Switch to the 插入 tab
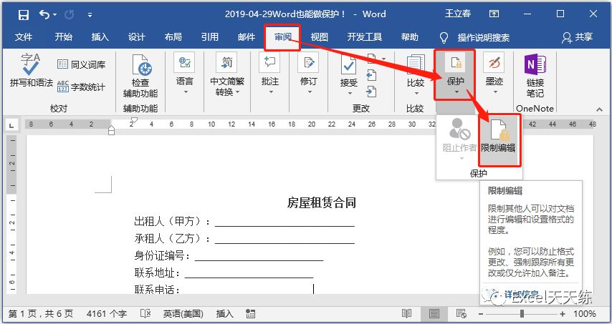Viewport: 612px width, 324px height. pyautogui.click(x=100, y=37)
